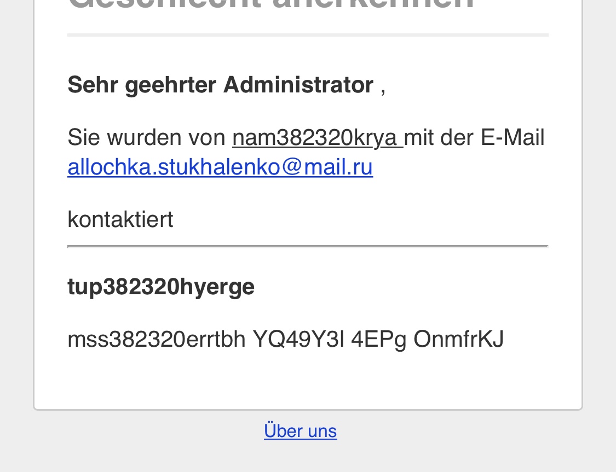Click the allochka.stukhalenko@mail.ru email address
The image size is (616, 472).
[x=220, y=167]
